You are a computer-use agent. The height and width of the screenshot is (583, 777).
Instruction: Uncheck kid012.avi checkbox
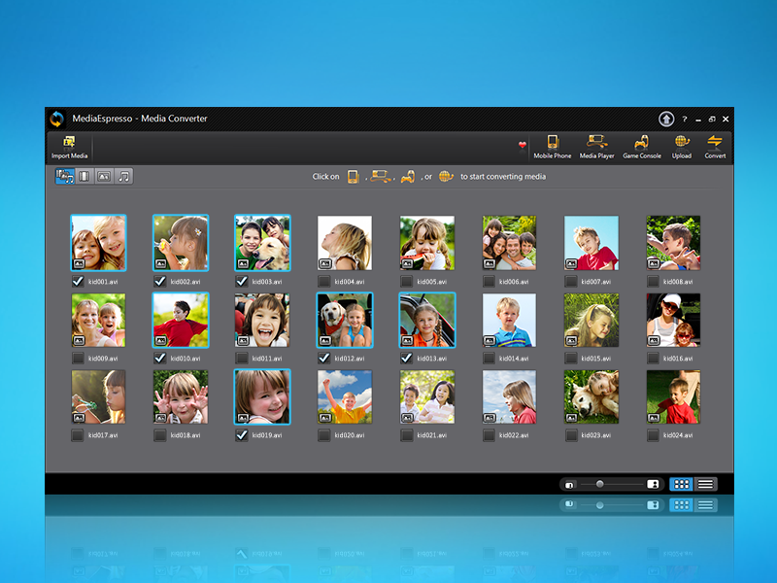pos(324,358)
